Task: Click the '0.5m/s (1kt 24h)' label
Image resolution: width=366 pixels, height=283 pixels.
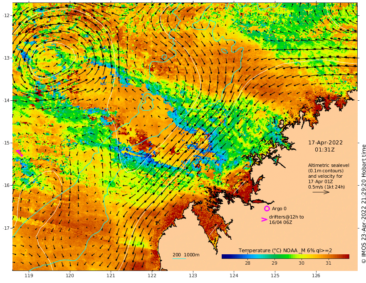Action: [x=326, y=187]
